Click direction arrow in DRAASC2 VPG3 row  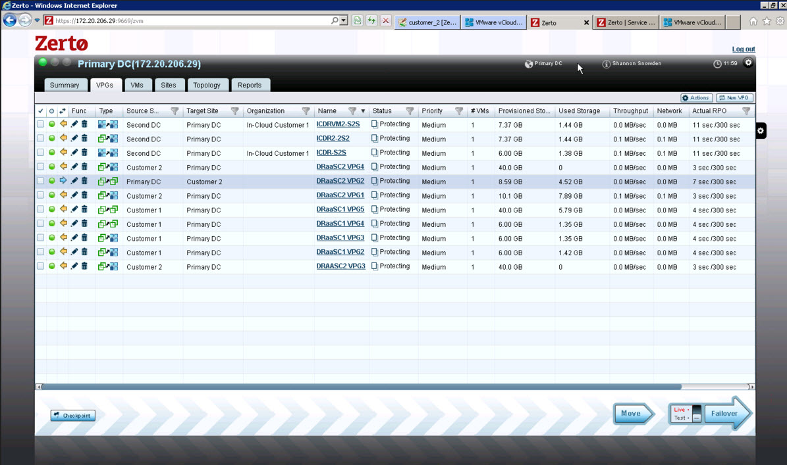pyautogui.click(x=63, y=266)
